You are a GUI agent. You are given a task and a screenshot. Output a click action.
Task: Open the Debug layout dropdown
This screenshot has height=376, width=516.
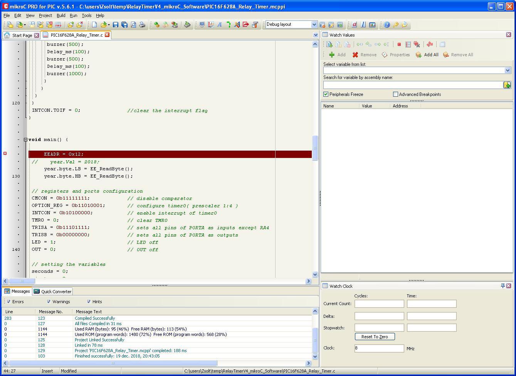(314, 24)
